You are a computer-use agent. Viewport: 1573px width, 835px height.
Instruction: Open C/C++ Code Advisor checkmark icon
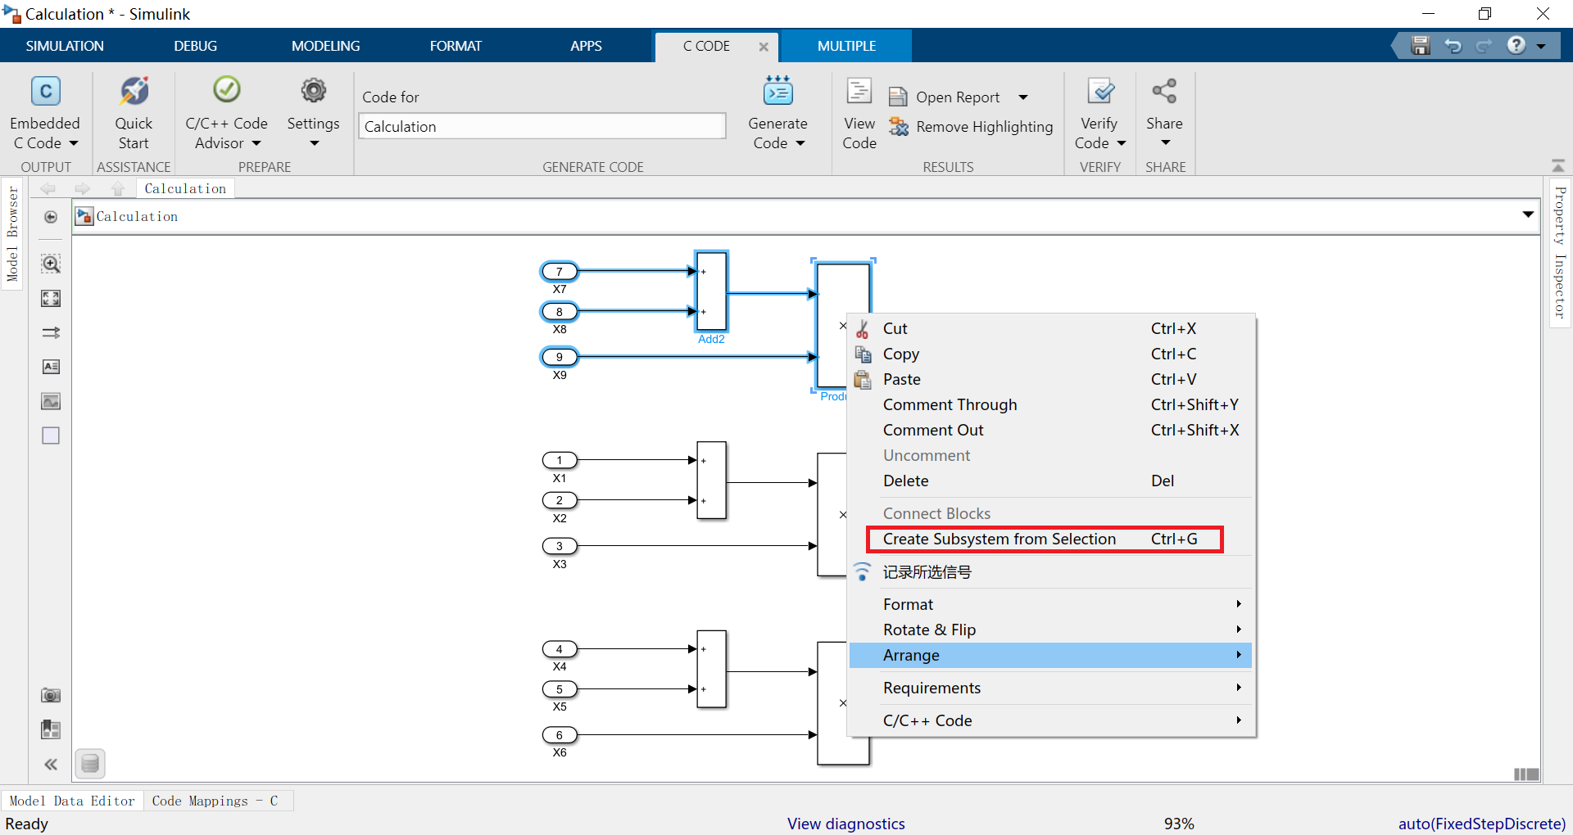click(226, 89)
